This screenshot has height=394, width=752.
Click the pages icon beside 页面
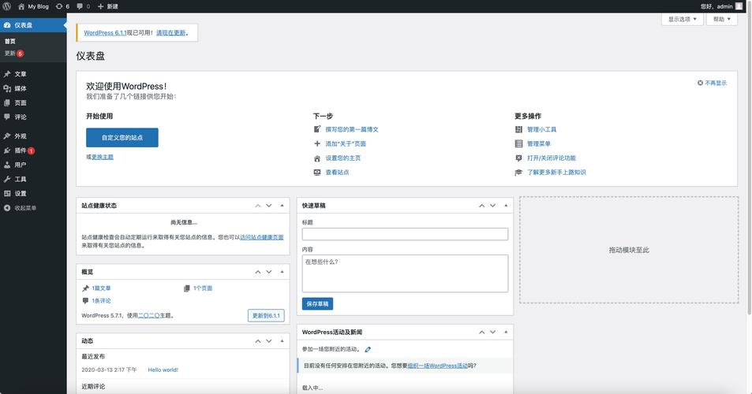7,103
